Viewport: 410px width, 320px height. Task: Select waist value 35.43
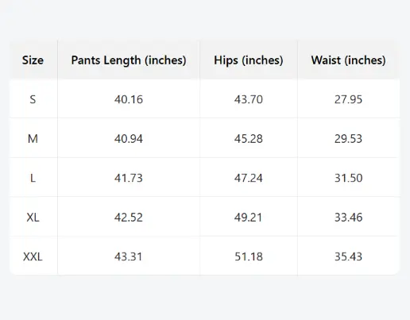click(348, 256)
